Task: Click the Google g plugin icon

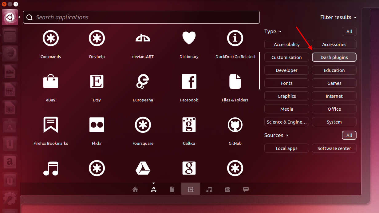Action: click(189, 168)
